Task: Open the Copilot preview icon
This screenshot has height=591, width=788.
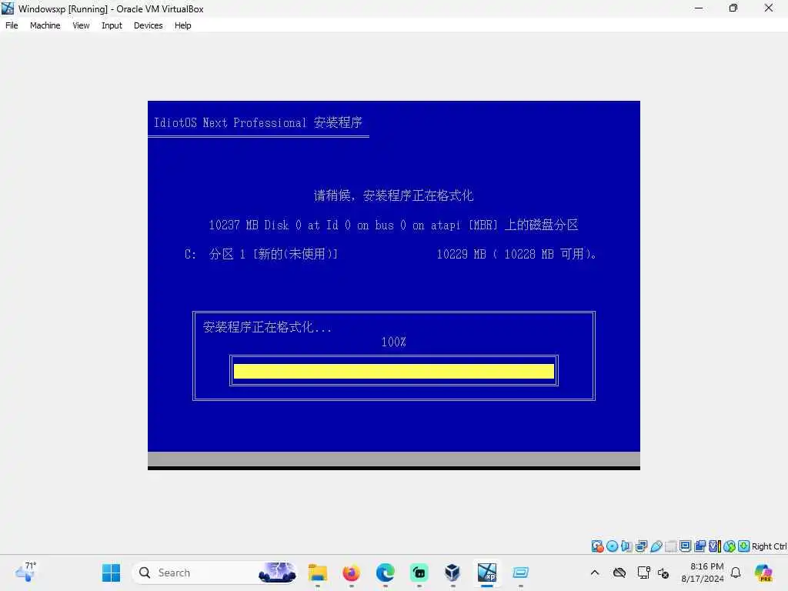Action: click(764, 573)
